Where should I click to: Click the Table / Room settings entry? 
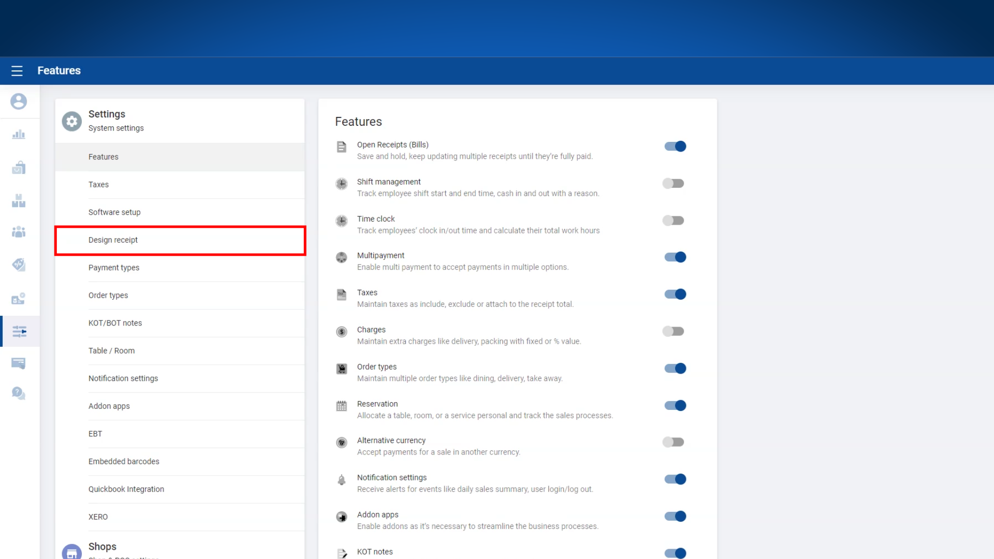tap(111, 351)
